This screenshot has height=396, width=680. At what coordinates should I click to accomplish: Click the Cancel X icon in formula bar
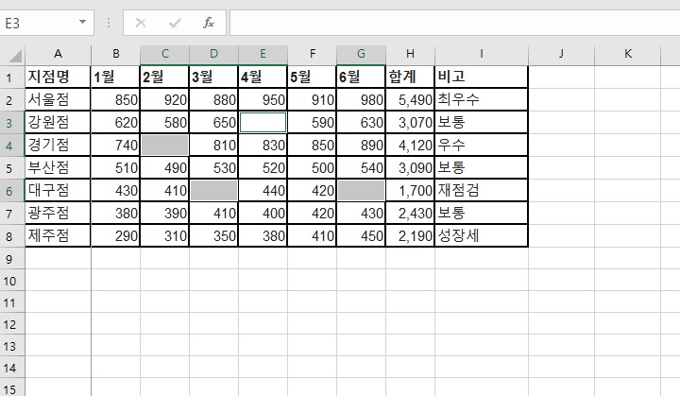point(141,23)
